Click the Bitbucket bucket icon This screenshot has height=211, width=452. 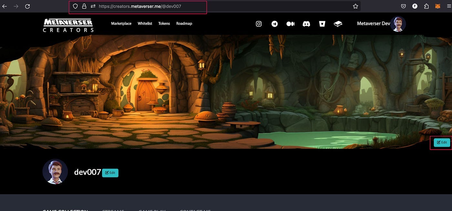coord(322,24)
